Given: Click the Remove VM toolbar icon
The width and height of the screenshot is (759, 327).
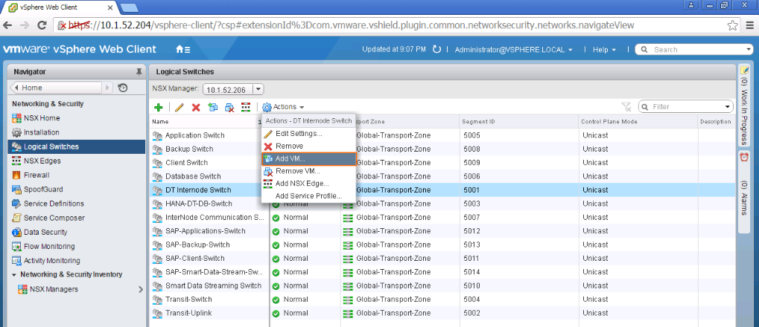Looking at the screenshot, I should [x=230, y=107].
